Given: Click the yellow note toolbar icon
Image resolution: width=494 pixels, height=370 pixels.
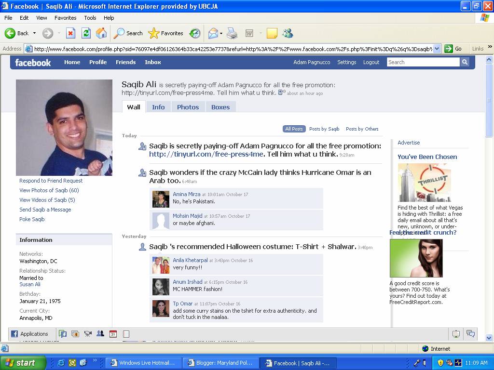Looking at the screenshot, I should (x=272, y=33).
